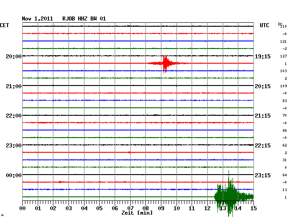Click the "20:15" UTC time label
This screenshot has height=220, width=289.
pyautogui.click(x=263, y=86)
